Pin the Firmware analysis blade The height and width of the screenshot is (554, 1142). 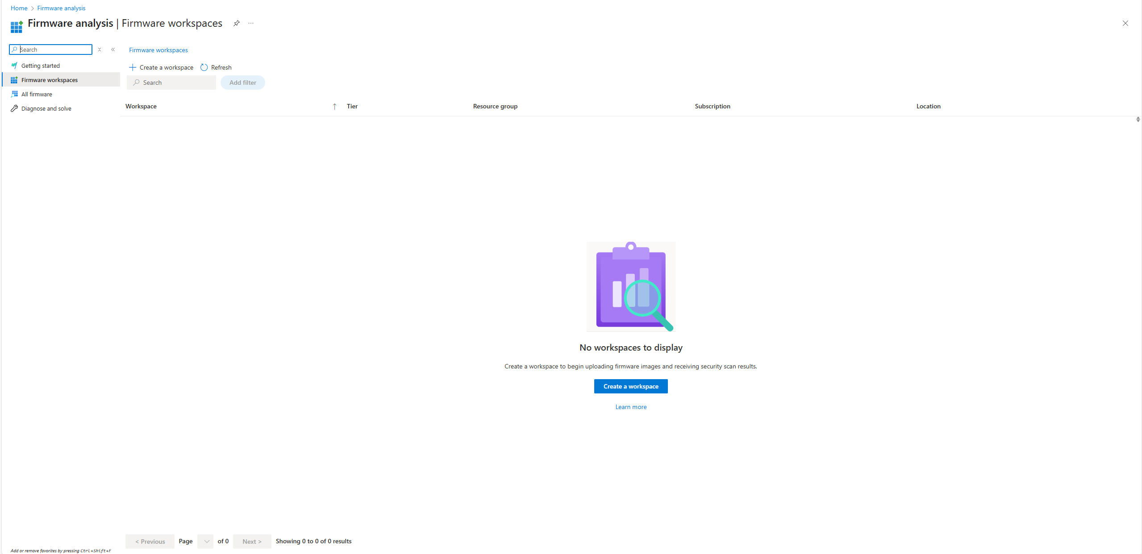pos(237,23)
